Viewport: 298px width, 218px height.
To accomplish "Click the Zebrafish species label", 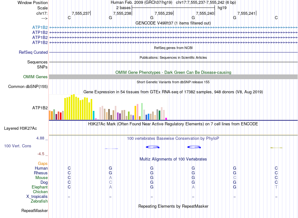I will 39,201.
